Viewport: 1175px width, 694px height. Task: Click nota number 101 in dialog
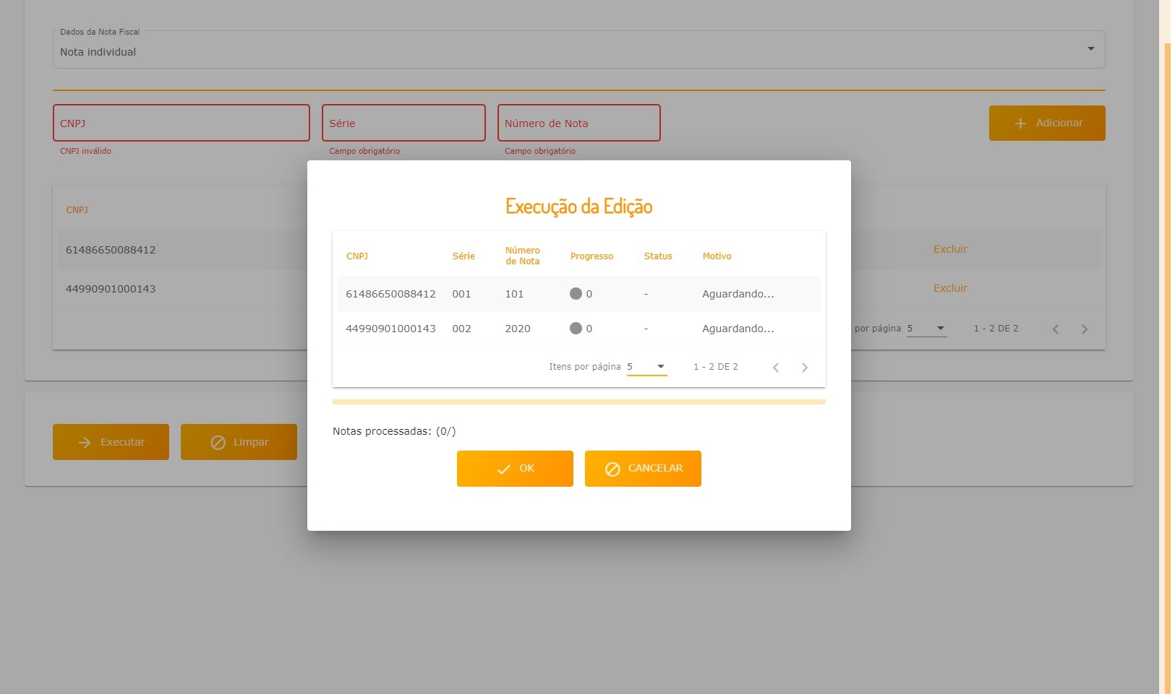click(x=514, y=294)
